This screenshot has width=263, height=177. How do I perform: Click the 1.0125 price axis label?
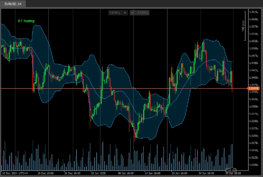(253, 158)
